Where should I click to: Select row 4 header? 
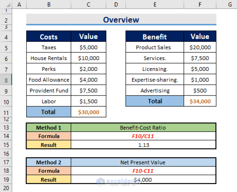point(6,37)
